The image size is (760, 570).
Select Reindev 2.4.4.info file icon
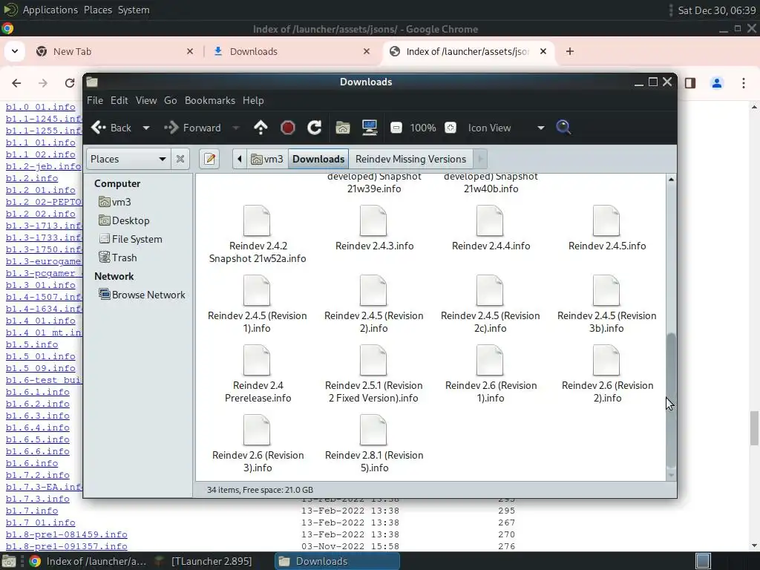(x=490, y=221)
